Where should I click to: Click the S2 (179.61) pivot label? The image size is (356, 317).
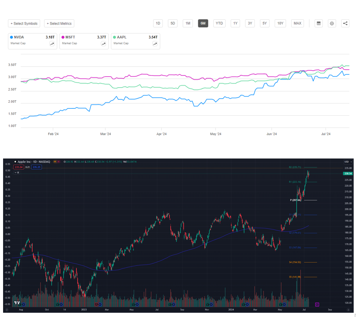point(295,233)
